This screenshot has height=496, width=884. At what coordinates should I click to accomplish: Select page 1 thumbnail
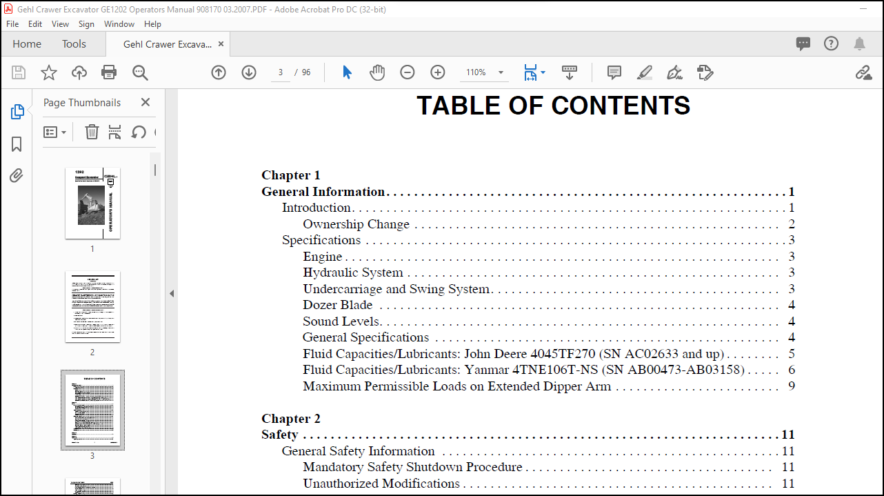pyautogui.click(x=92, y=203)
